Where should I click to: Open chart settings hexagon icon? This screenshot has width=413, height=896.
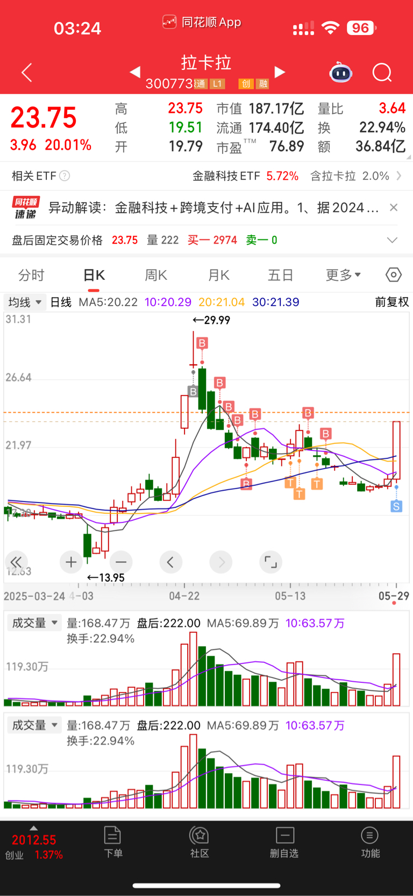(x=394, y=275)
